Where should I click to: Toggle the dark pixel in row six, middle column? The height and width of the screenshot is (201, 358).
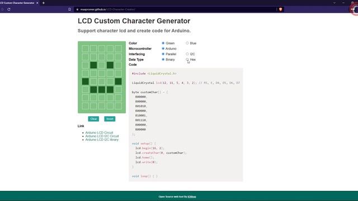coord(102,89)
